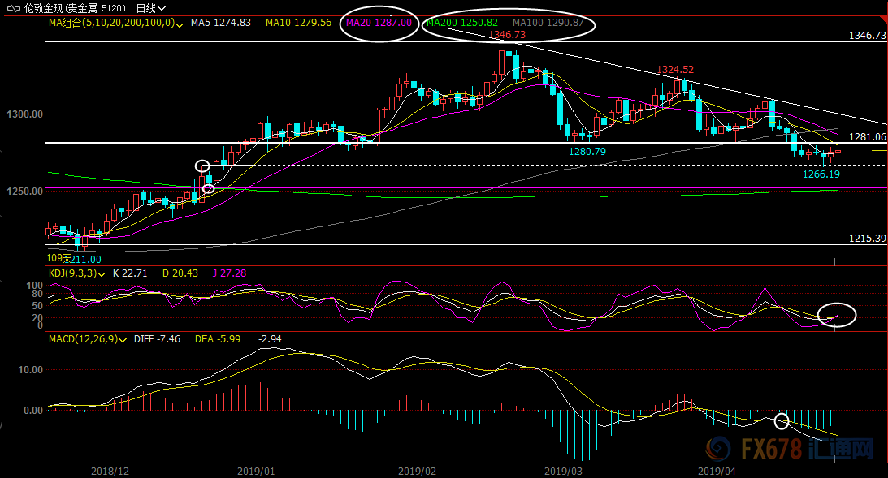Click the 1346.73 peak price label
The height and width of the screenshot is (478, 888).
(x=507, y=35)
